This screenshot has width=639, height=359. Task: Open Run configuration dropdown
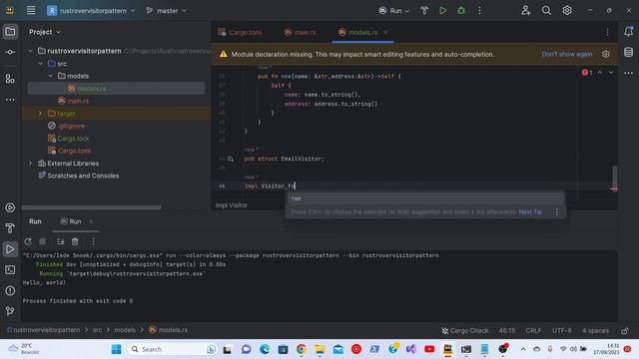point(393,11)
